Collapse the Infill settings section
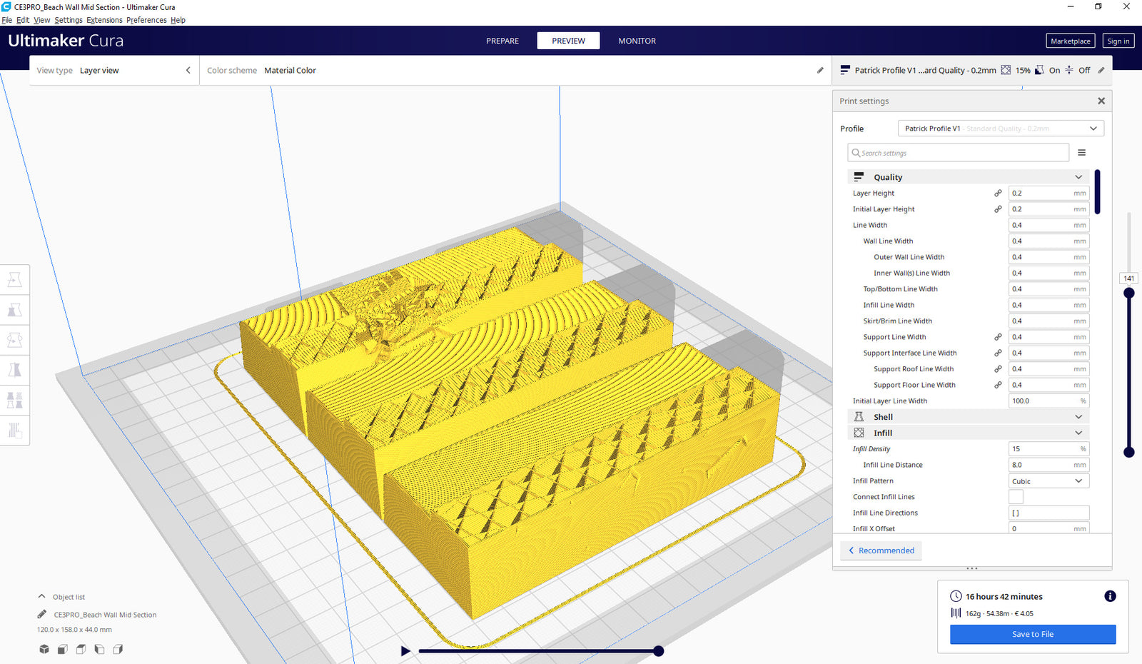Screen dimensions: 1142x664 click(x=969, y=433)
